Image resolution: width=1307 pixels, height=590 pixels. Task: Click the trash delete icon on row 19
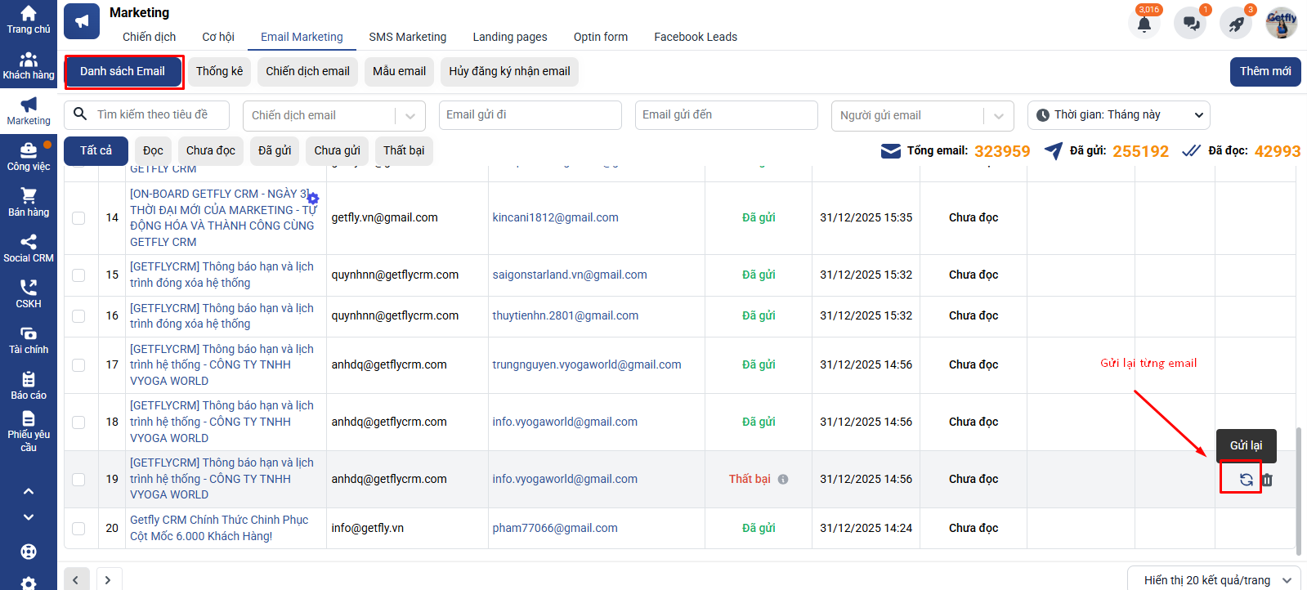click(x=1267, y=480)
